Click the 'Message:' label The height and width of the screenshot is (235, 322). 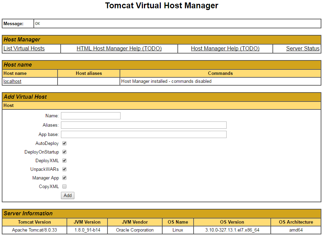[13, 24]
